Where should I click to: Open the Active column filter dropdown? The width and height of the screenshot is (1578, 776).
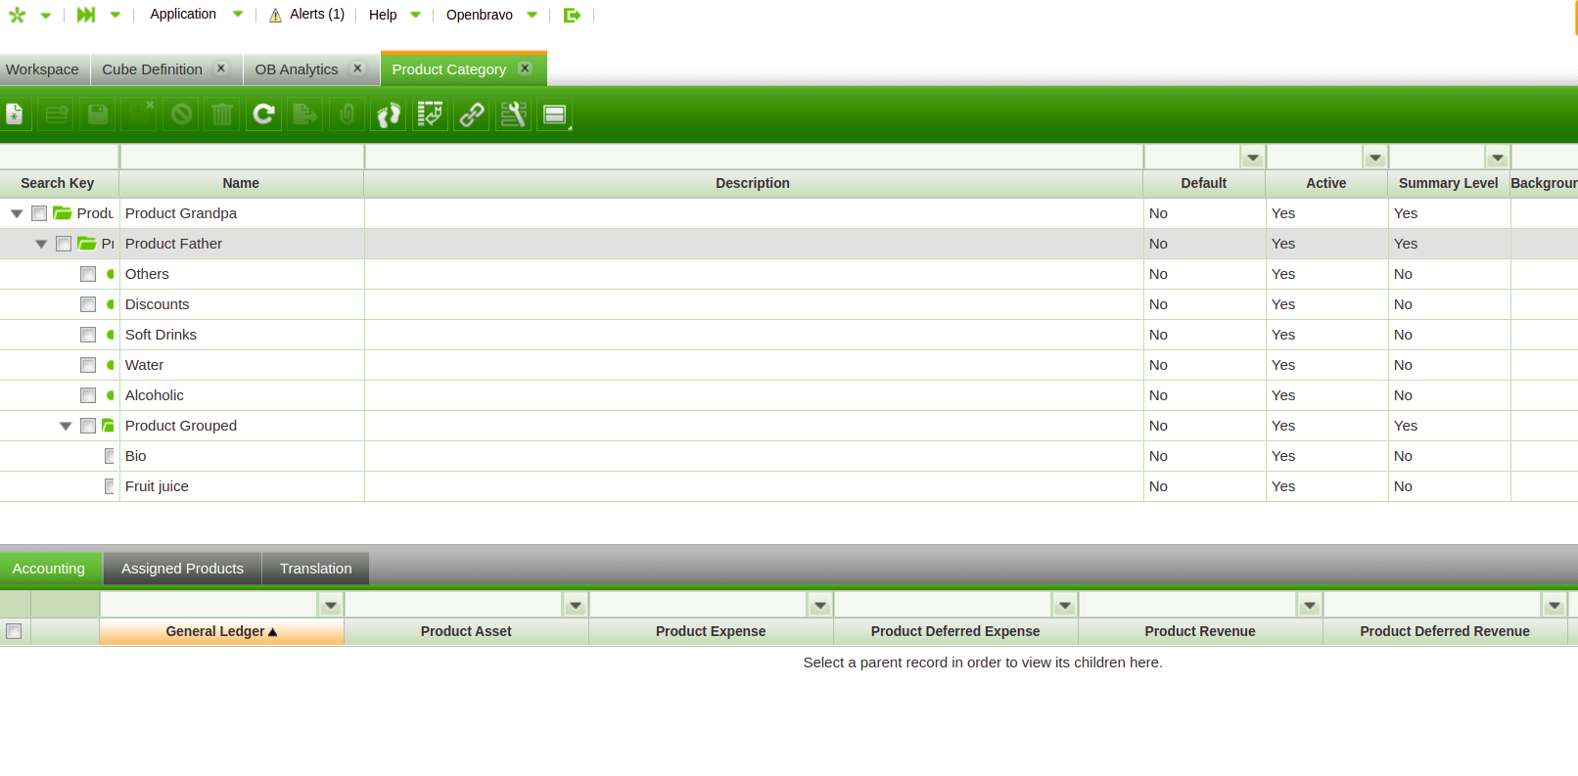[1375, 158]
